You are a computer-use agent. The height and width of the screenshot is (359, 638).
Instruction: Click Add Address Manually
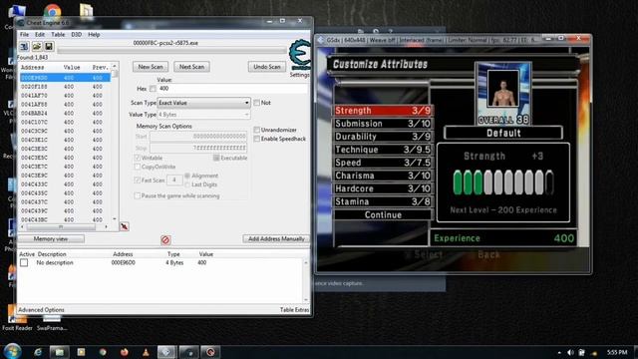[x=276, y=239]
